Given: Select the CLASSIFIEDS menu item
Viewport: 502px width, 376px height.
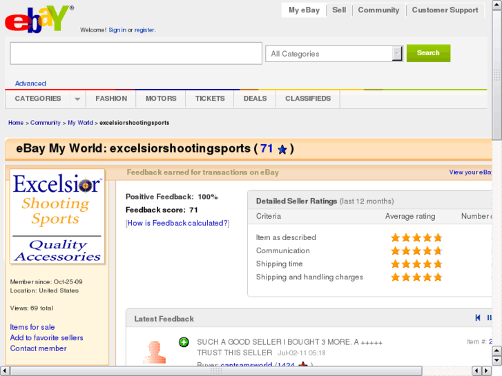Looking at the screenshot, I should tap(308, 99).
